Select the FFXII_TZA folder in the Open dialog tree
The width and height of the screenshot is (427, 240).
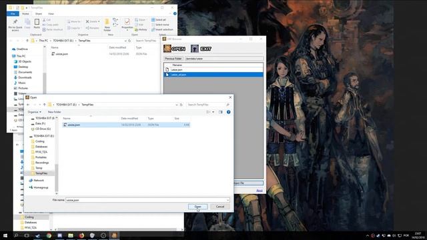(41, 152)
